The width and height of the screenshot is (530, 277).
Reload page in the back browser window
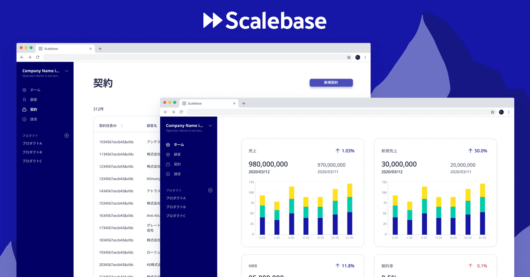[37, 57]
